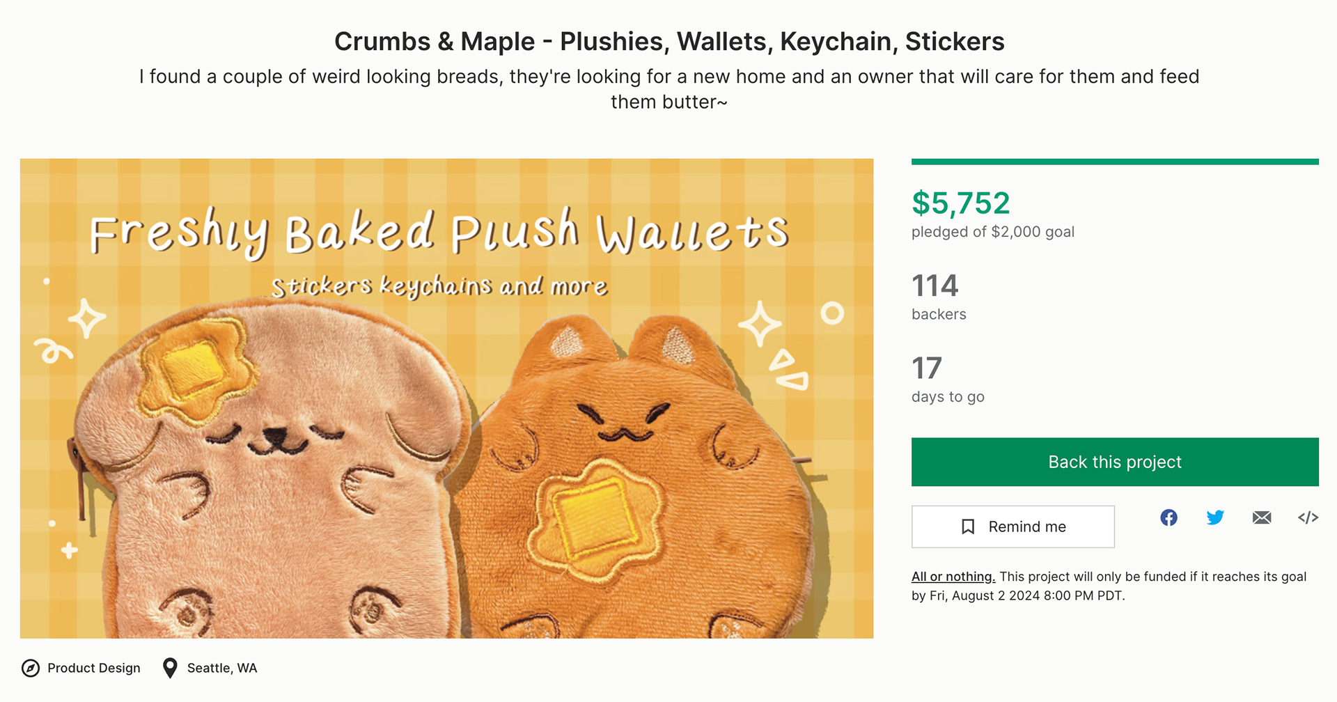1337x702 pixels.
Task: Click the Freshly Baked Plush Wallets image
Action: pyautogui.click(x=446, y=398)
